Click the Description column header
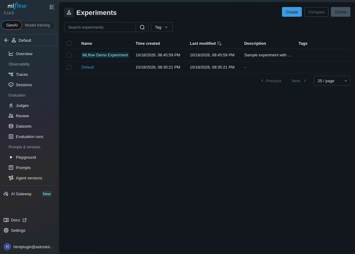 pyautogui.click(x=255, y=43)
